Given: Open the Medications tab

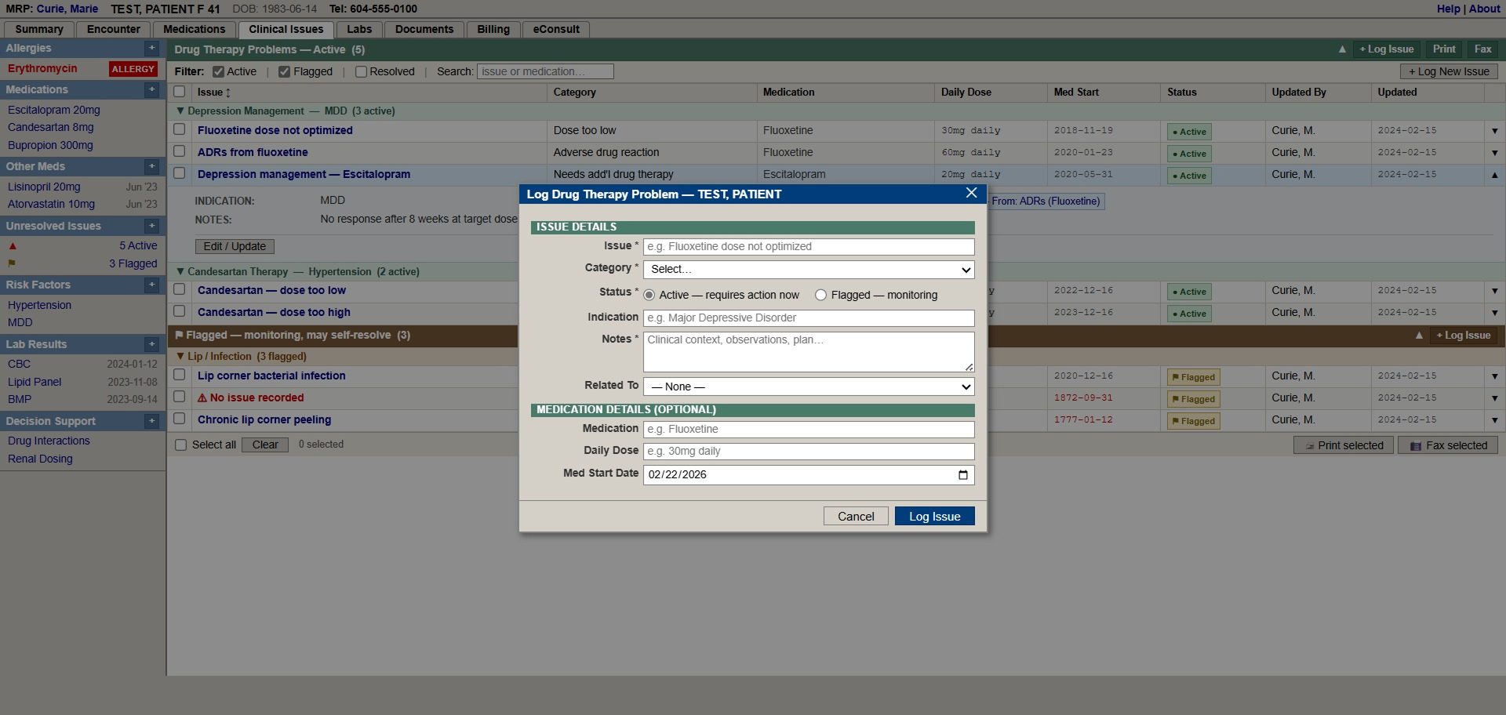Looking at the screenshot, I should tap(194, 30).
